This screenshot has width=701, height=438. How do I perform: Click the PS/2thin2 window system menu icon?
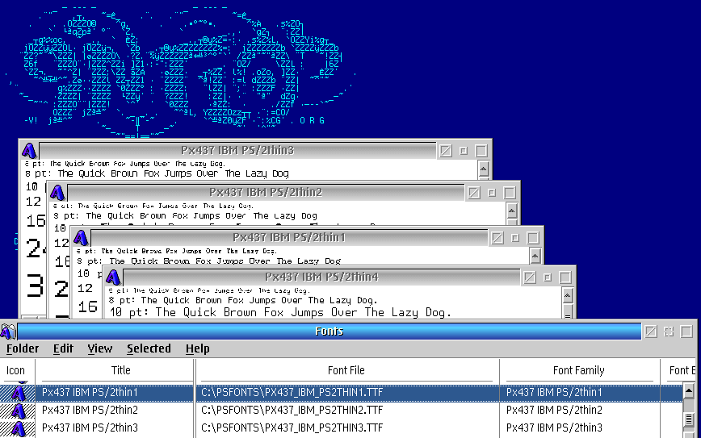57,192
